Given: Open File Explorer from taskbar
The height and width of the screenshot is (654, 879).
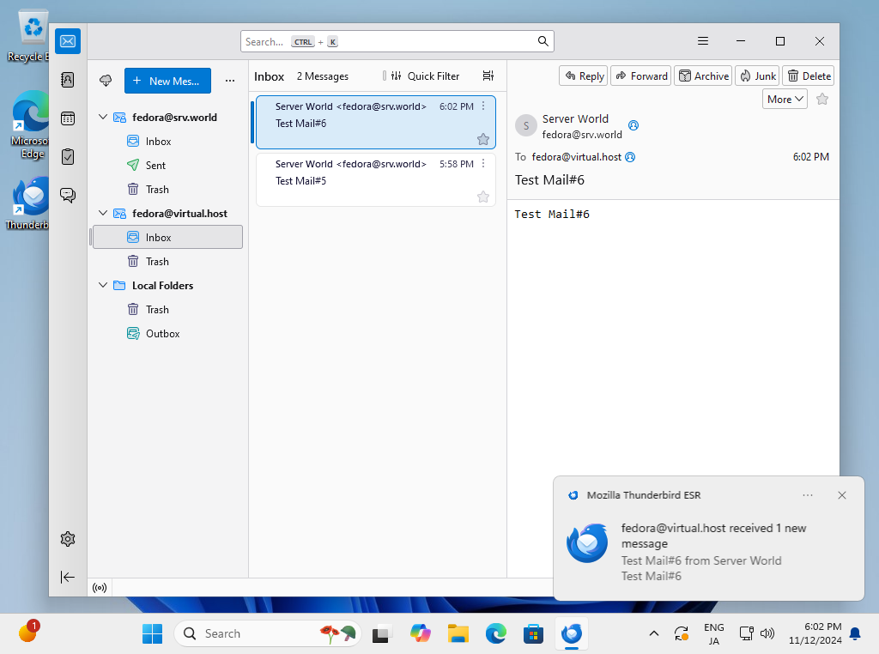Looking at the screenshot, I should tap(458, 633).
